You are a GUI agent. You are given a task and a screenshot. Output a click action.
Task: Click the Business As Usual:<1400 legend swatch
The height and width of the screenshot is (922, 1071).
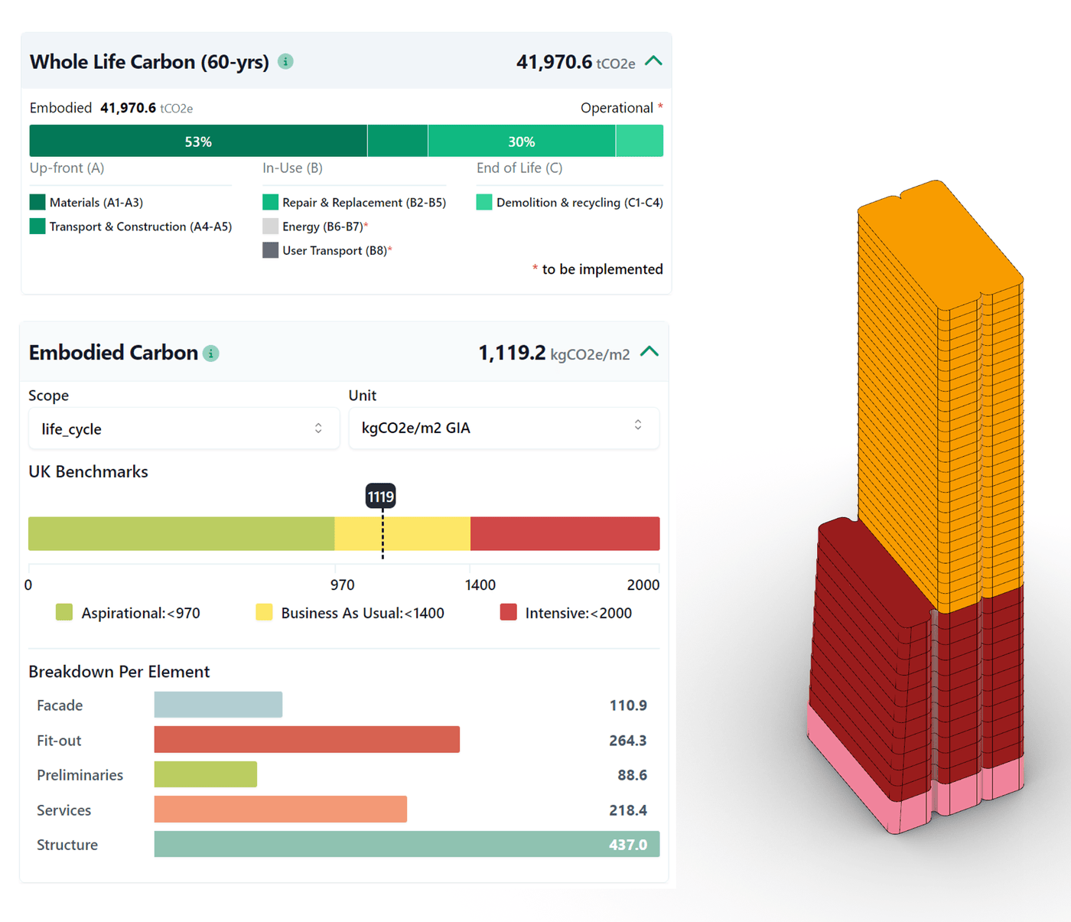click(264, 612)
